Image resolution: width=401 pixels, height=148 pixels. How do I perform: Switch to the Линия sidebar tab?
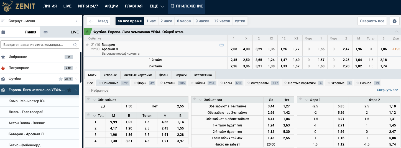(20, 32)
